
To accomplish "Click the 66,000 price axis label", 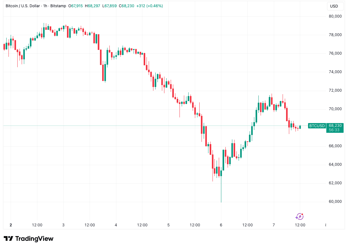I will coord(335,146).
